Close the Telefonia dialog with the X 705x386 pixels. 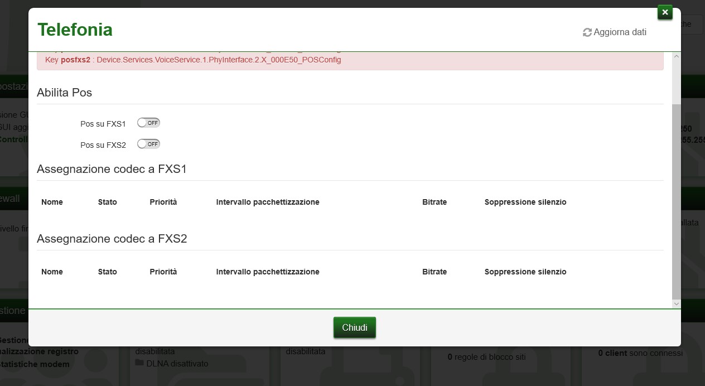click(x=665, y=12)
